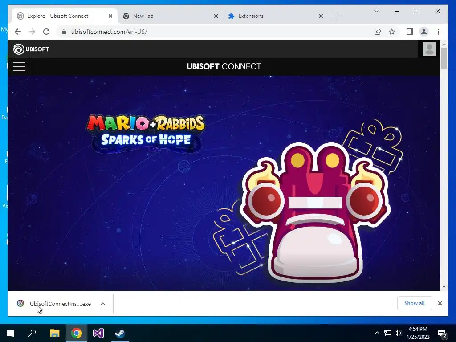Select the Explore - Ubisoft Connect tab

65,16
